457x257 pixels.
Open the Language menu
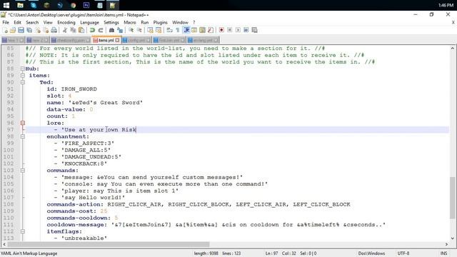pyautogui.click(x=89, y=22)
